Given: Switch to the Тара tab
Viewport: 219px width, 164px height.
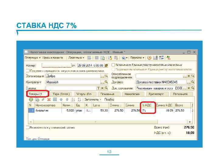Looking at the screenshot, I should [x=61, y=94].
